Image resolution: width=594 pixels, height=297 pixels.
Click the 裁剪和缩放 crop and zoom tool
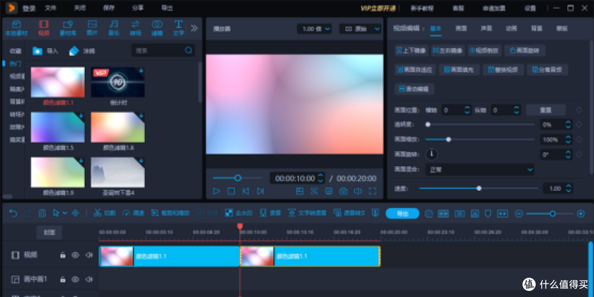170,213
